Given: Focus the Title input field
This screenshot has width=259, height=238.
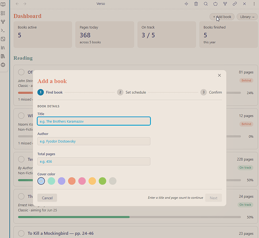Looking at the screenshot, I should [94, 121].
